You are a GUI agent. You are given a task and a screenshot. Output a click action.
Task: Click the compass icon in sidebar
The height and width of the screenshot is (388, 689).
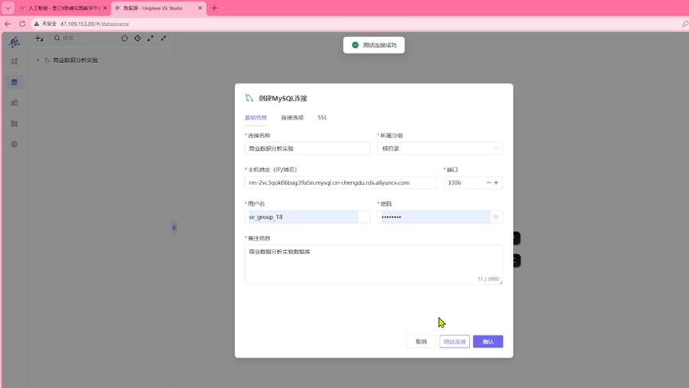click(x=14, y=144)
